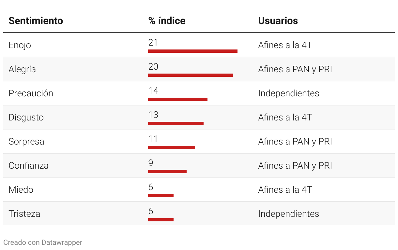Click the red bar for Disgusto 13

pyautogui.click(x=176, y=123)
